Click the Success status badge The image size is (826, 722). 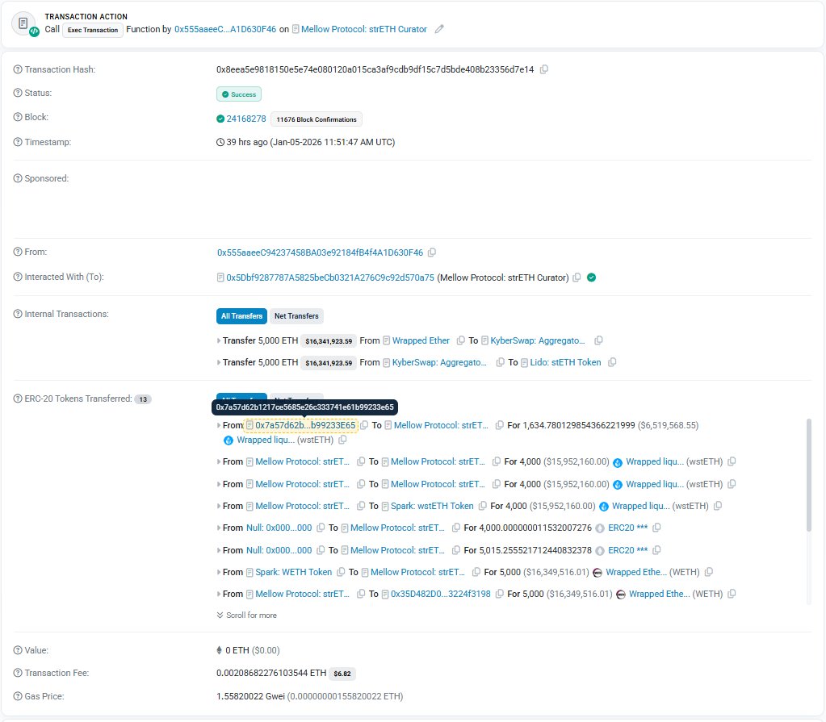[239, 94]
